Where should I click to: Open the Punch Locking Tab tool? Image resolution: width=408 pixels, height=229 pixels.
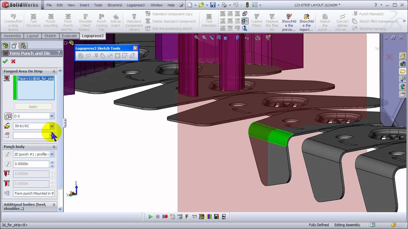click(101, 22)
